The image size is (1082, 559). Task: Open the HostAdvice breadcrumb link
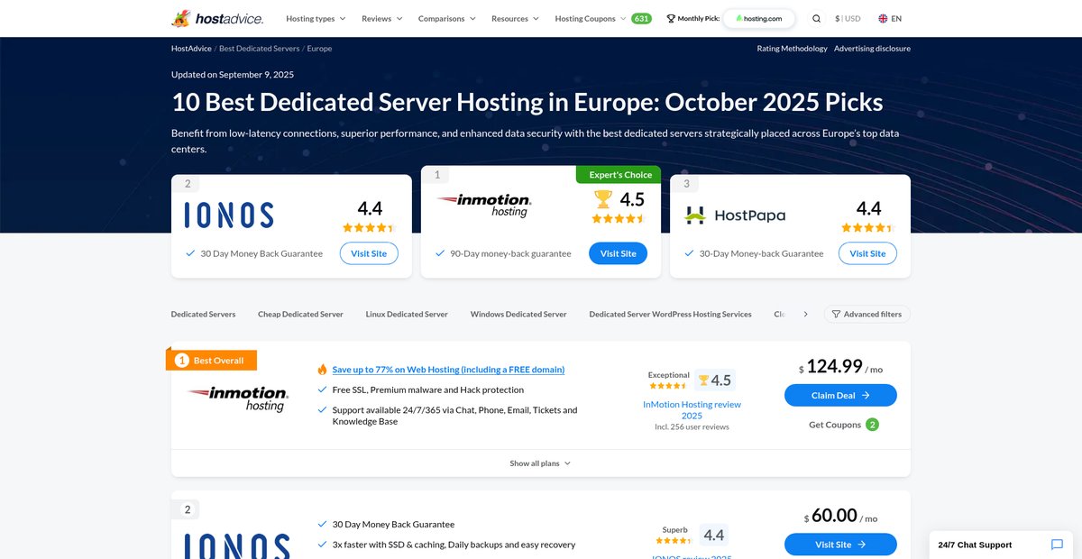[191, 49]
